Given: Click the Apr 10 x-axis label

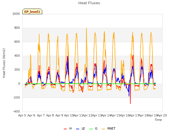Looking at the screenshot, I should pos(69,115).
